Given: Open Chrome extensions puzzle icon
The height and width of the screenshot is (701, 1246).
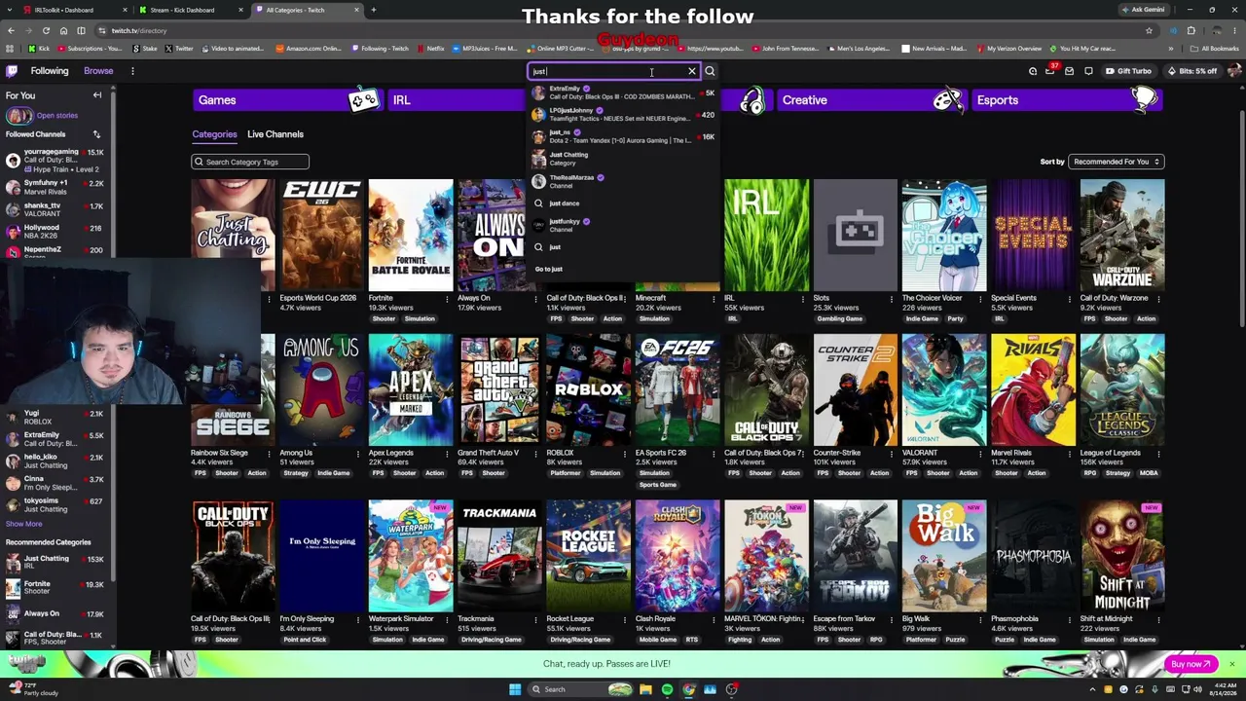Looking at the screenshot, I should click(x=1191, y=30).
